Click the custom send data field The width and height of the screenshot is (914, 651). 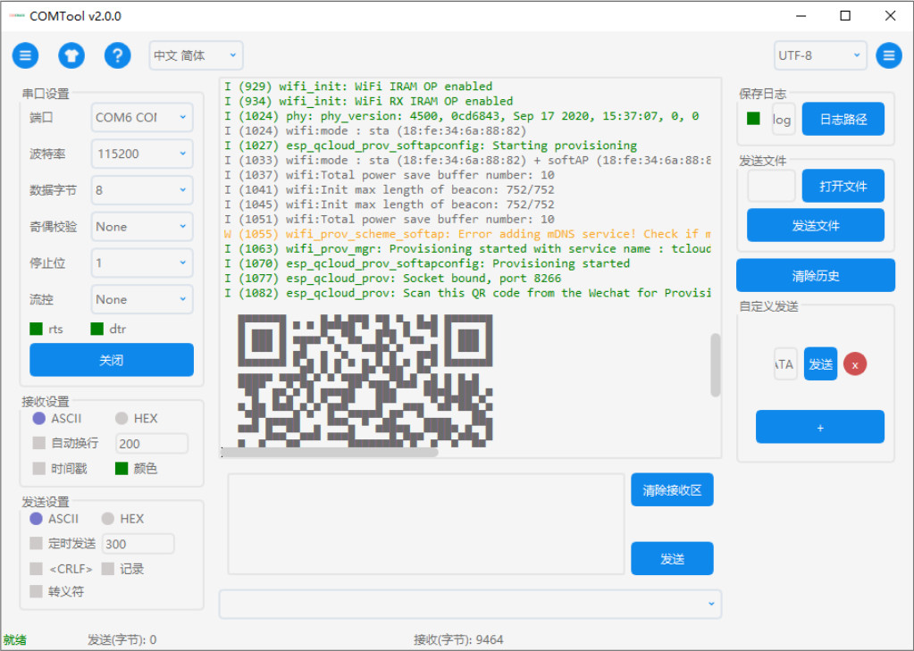tap(785, 363)
